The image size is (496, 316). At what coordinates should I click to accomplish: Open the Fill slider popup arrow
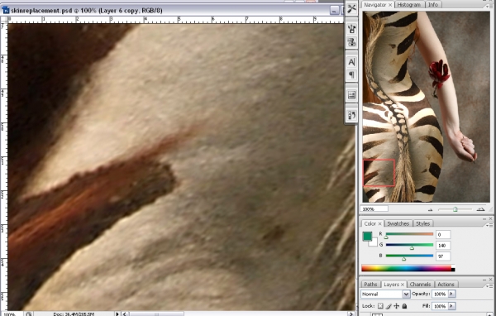tap(451, 306)
